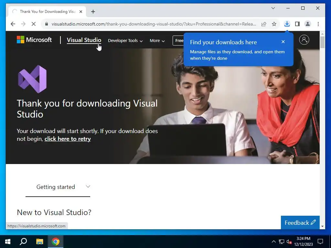Open the Chrome profile avatar
This screenshot has height=248, width=331.
coord(308,24)
